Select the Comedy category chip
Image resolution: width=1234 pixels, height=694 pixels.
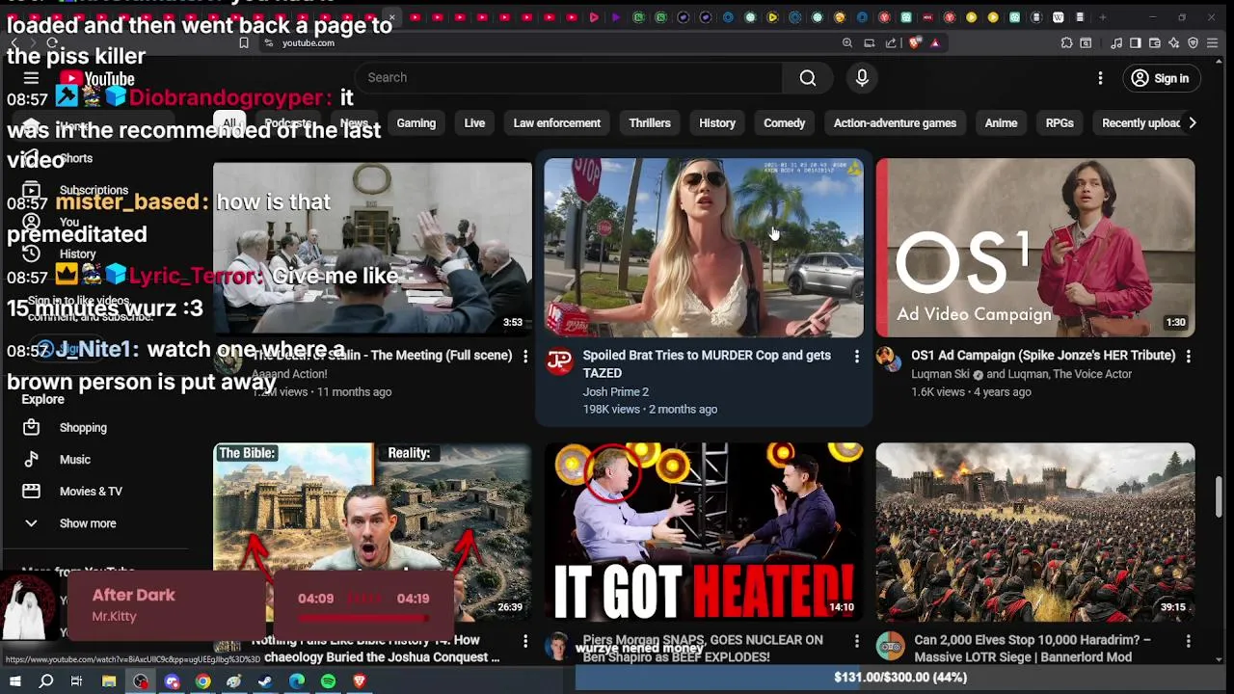point(785,123)
